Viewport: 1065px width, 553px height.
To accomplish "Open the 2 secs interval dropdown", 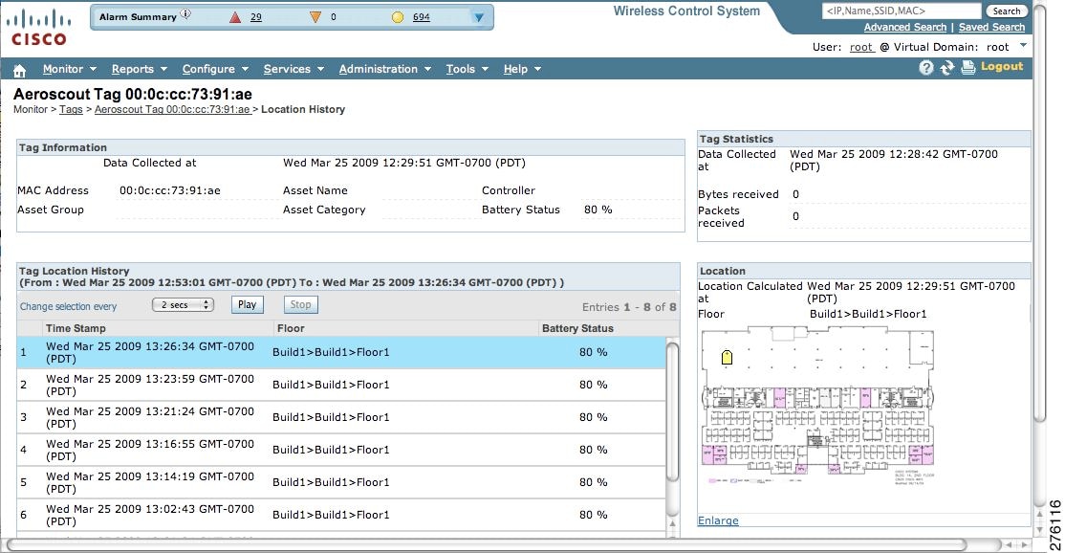I will [x=184, y=305].
